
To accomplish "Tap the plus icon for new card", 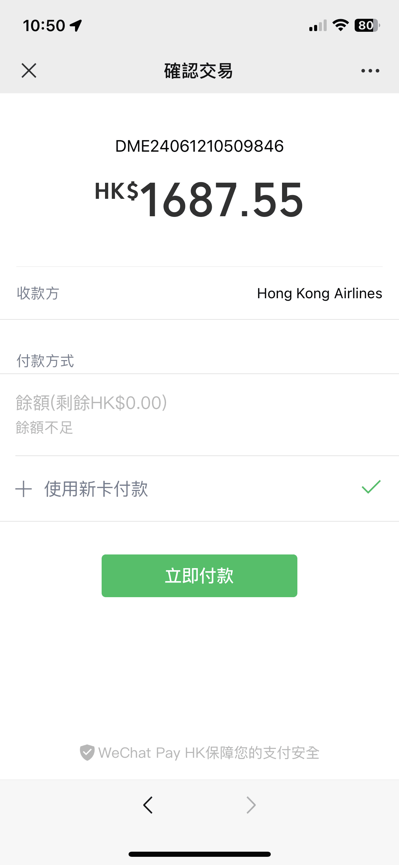I will pos(24,489).
